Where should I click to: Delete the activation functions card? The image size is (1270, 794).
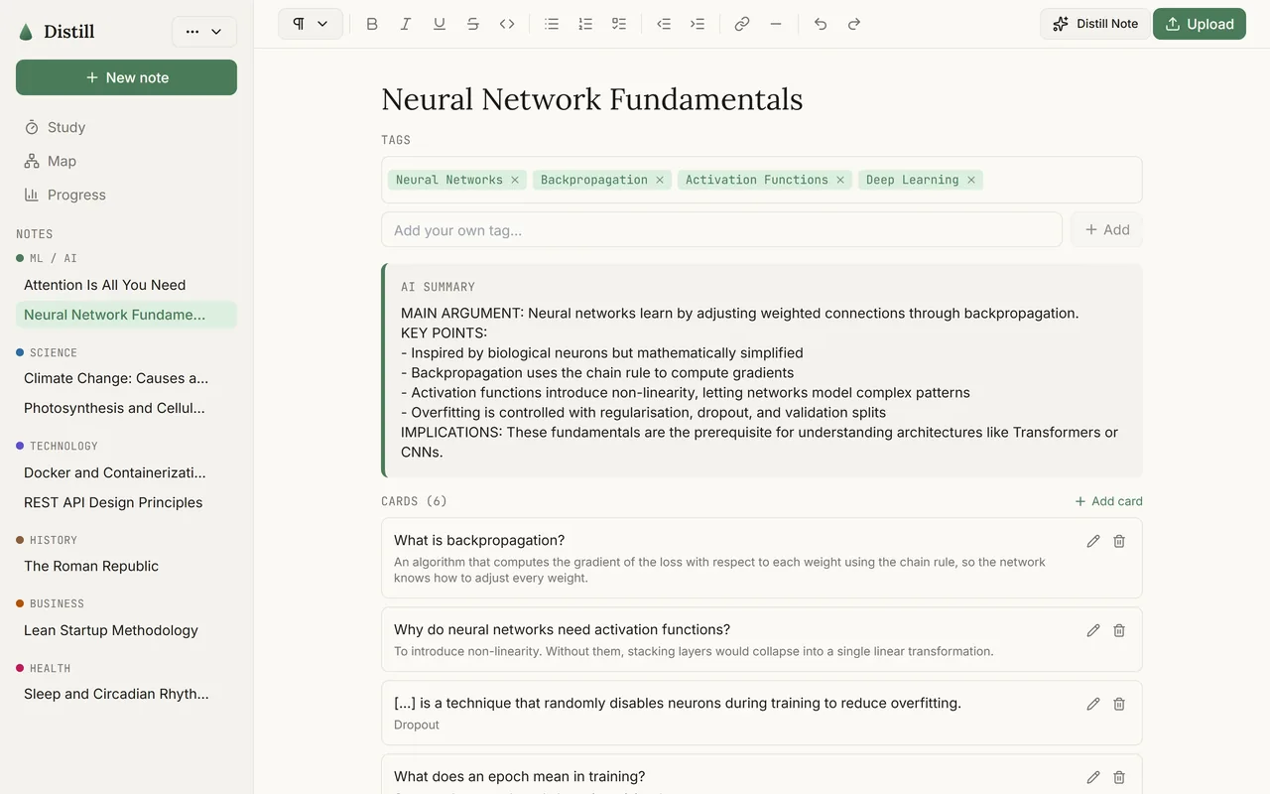(x=1119, y=630)
